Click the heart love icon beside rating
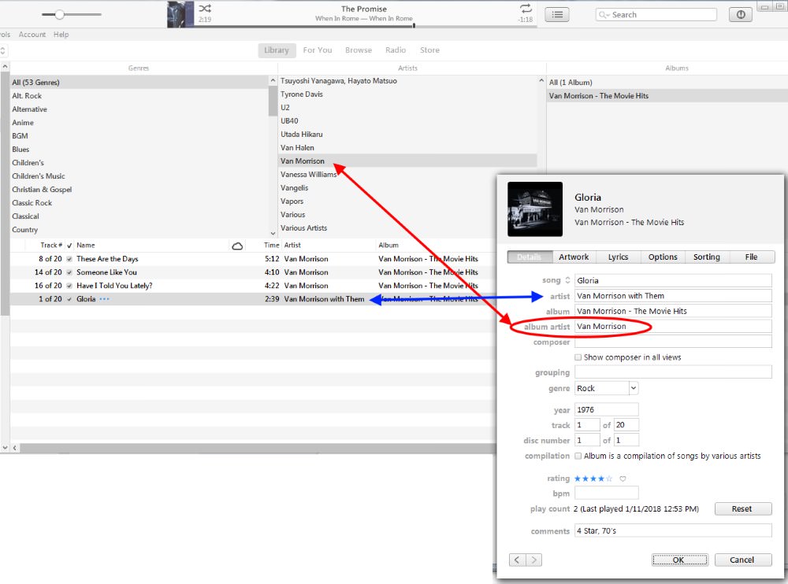788x584 pixels. pyautogui.click(x=623, y=479)
